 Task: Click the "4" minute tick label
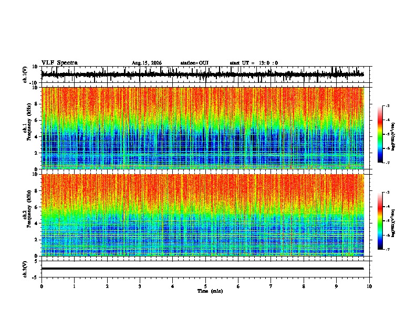pos(173,286)
